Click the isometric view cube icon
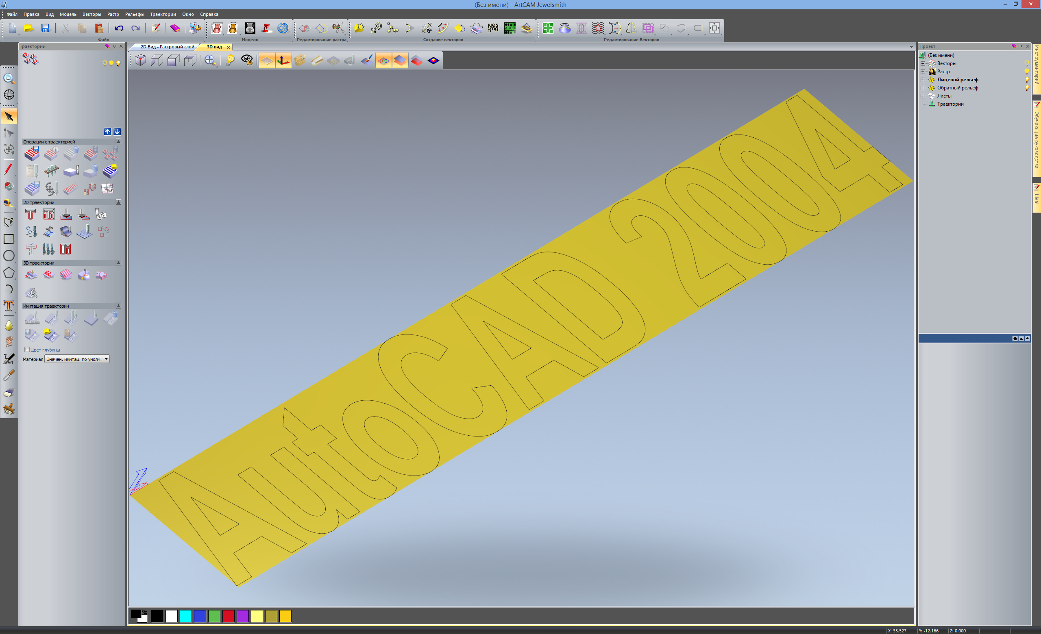This screenshot has height=634, width=1041. pos(140,61)
